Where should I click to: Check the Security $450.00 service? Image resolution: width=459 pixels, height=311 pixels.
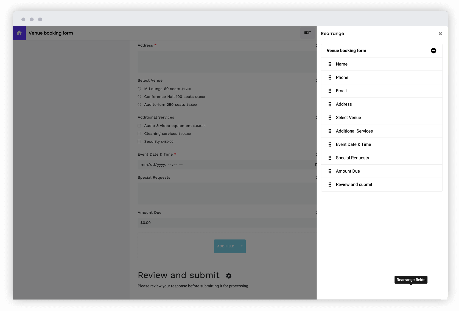(x=139, y=141)
